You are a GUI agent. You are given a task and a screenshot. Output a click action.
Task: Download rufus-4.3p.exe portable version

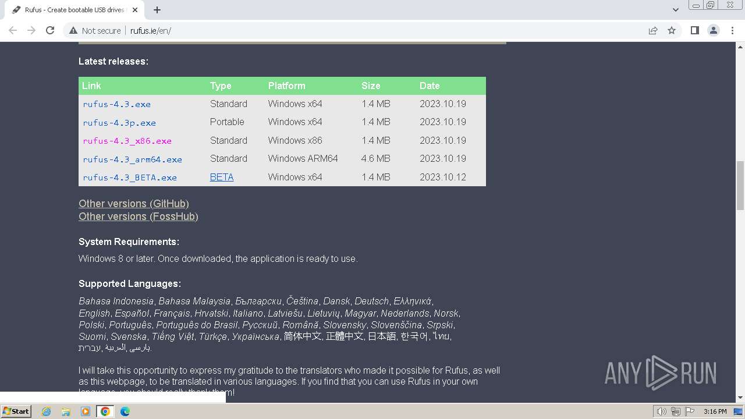coord(119,123)
